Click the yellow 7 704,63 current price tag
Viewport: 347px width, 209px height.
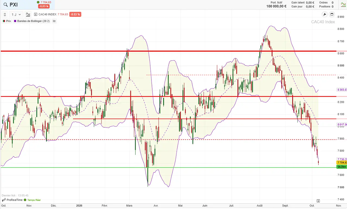pos(342,163)
